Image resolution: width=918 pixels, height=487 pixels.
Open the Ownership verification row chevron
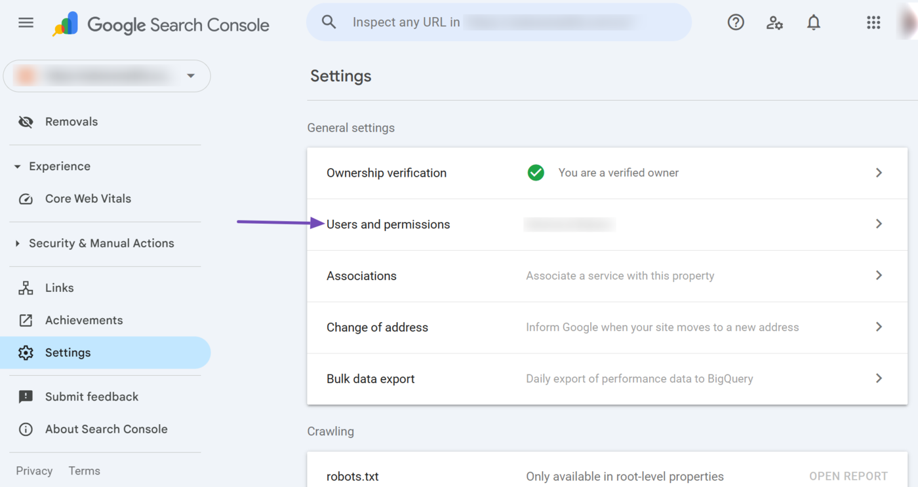coord(879,173)
